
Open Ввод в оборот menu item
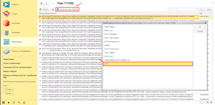[x=10, y=71]
